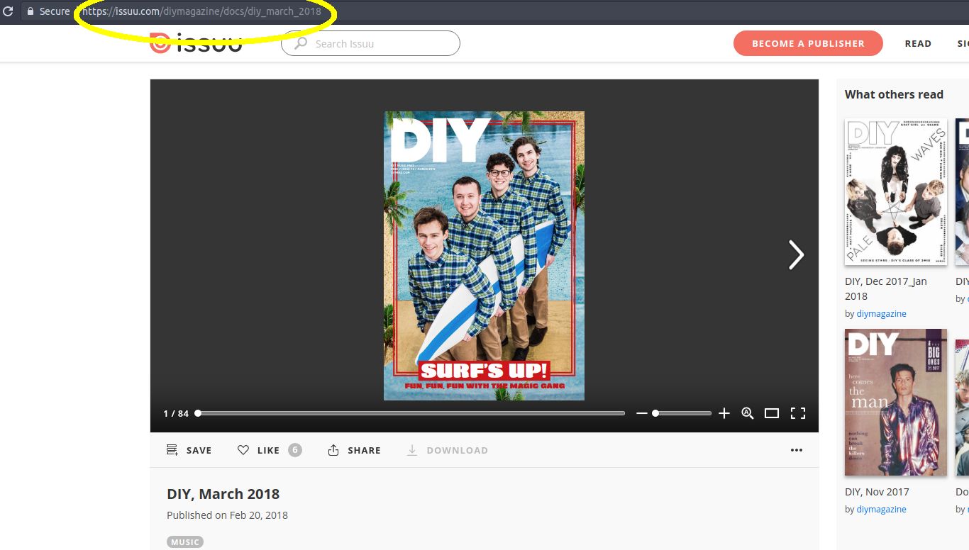
Task: Click the Secure padlock icon in the address bar
Action: 30,11
